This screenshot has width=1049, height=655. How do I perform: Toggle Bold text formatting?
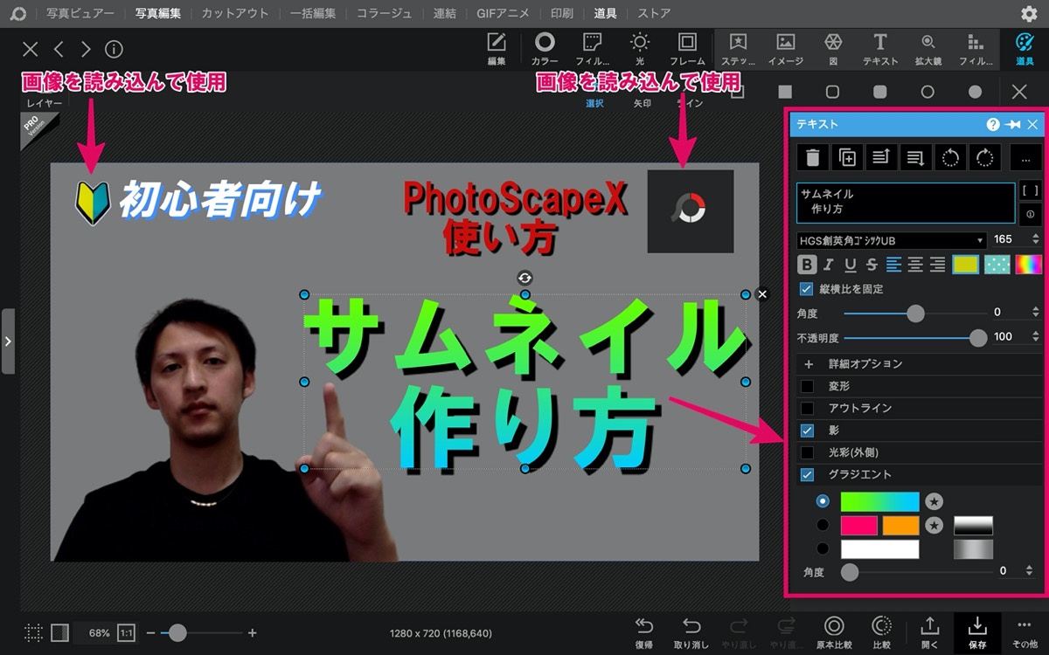tap(807, 265)
